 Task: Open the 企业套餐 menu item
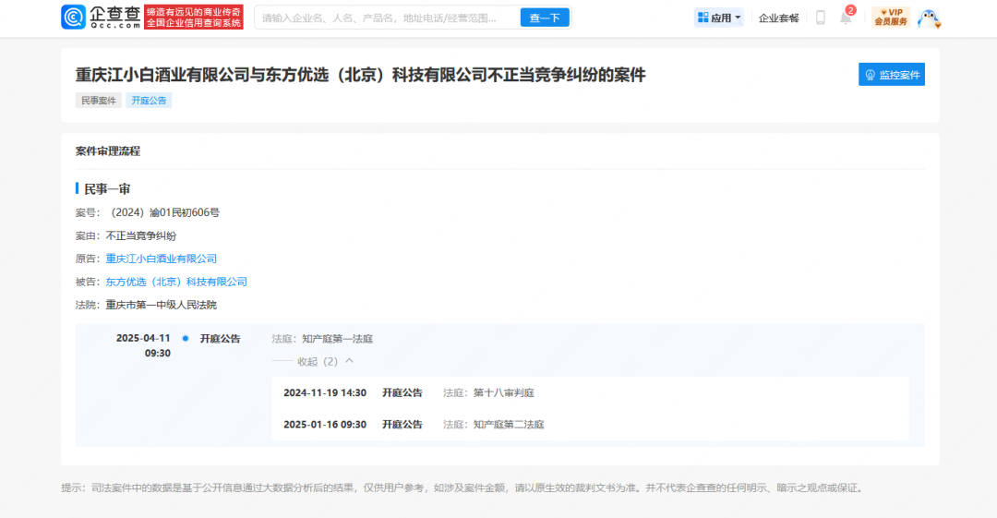778,18
